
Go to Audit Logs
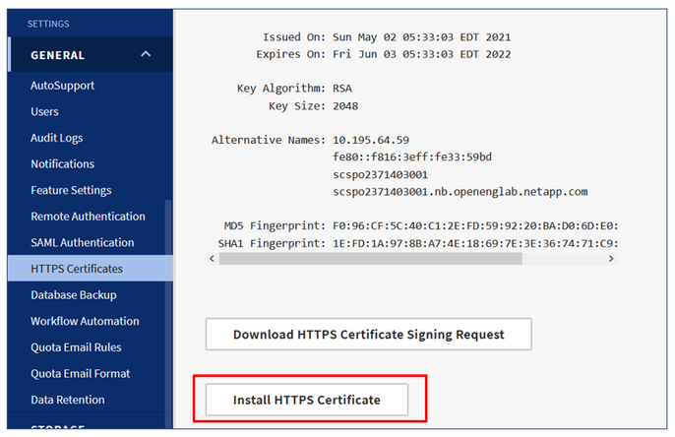coord(56,138)
